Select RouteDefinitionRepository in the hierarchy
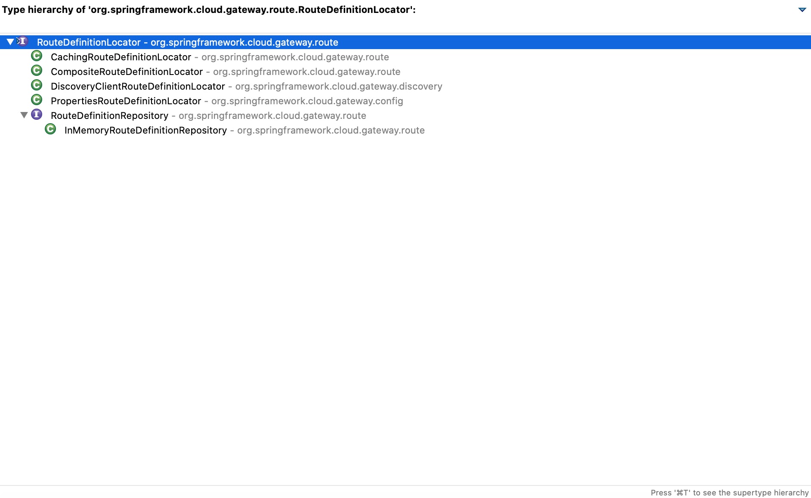 coord(109,115)
